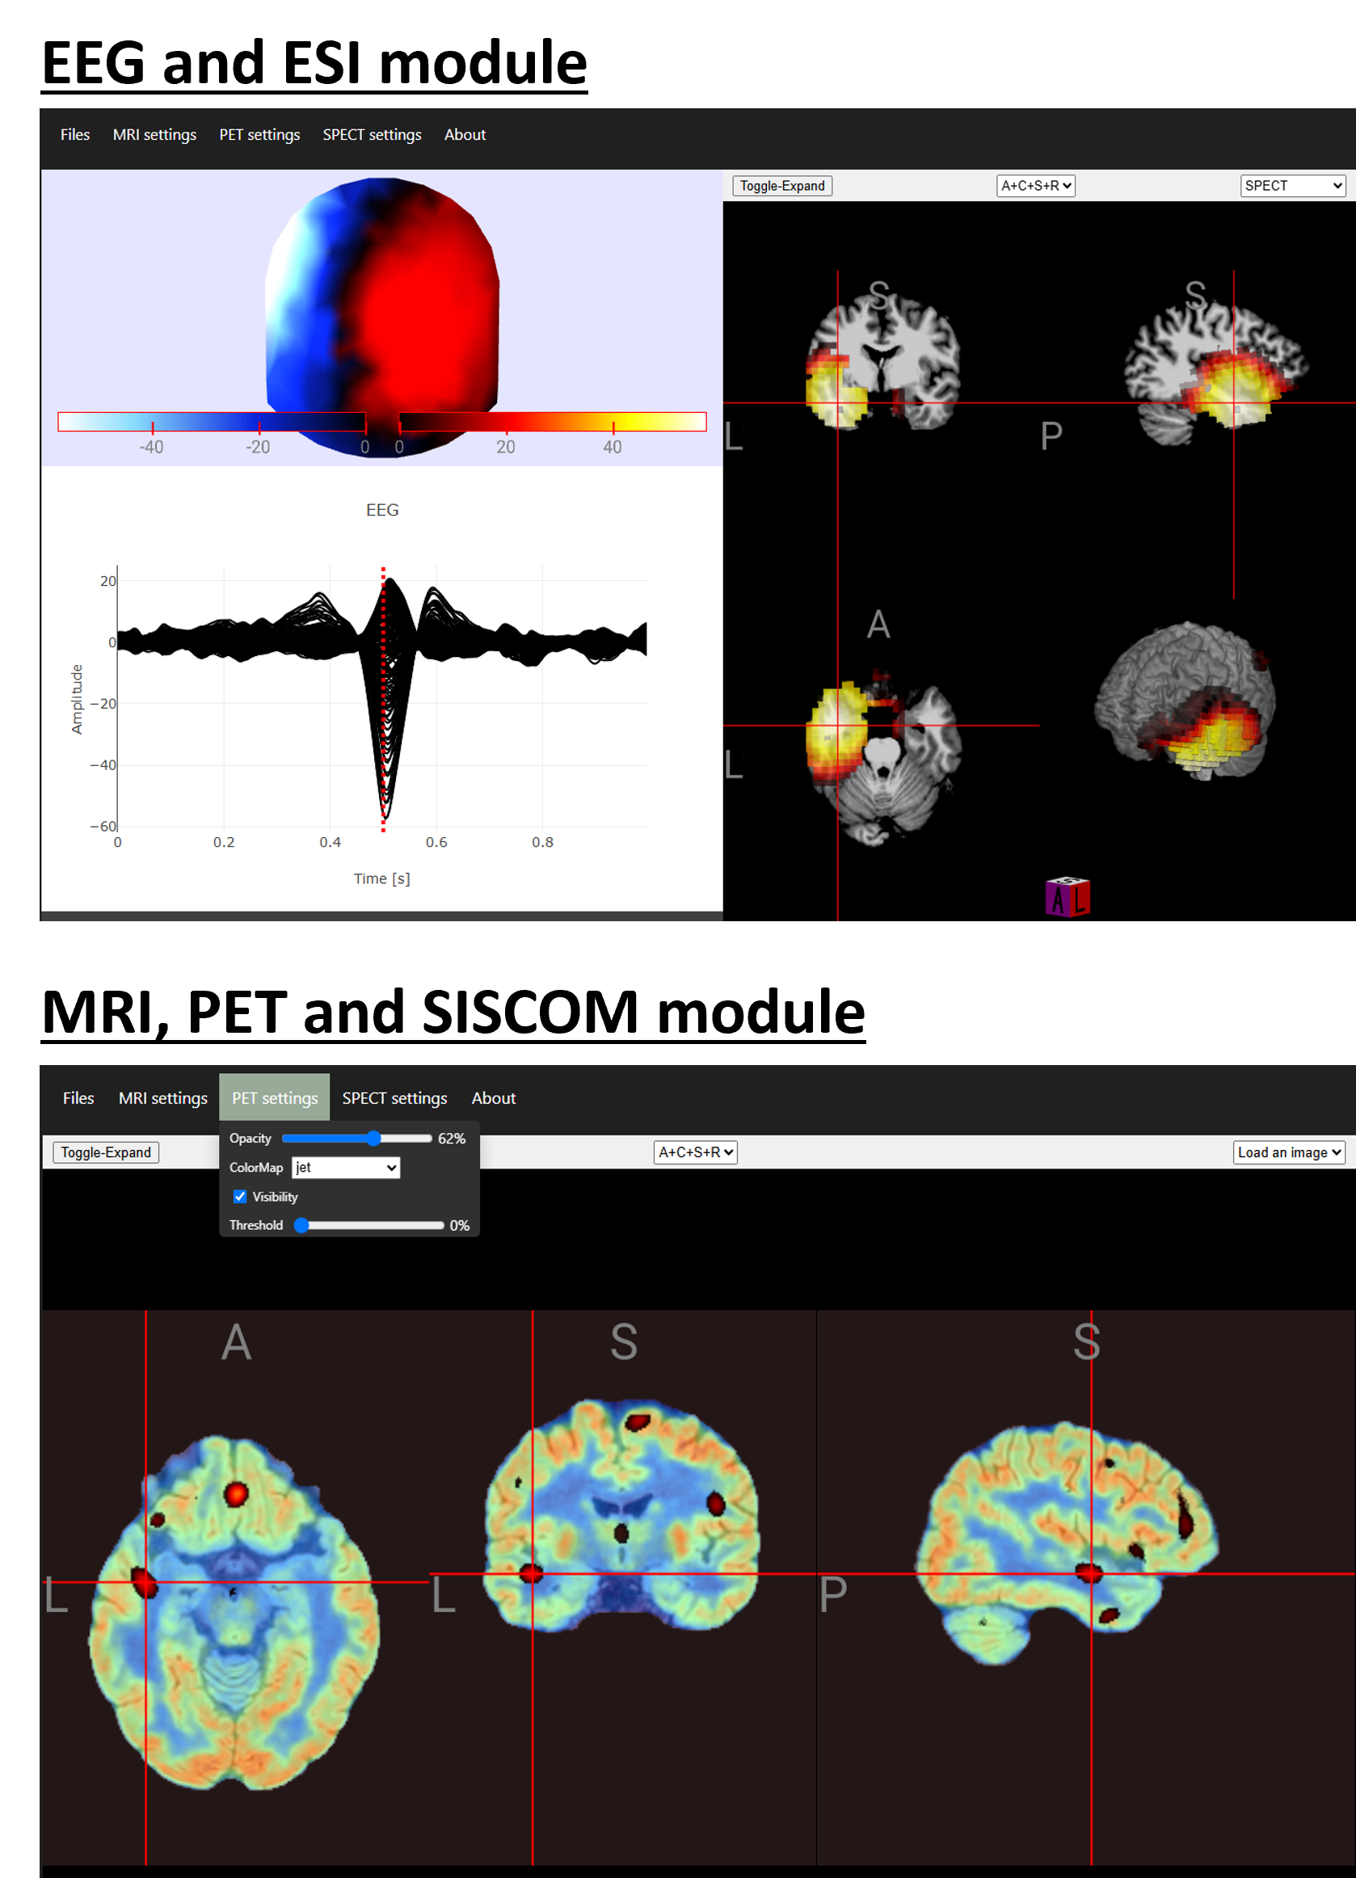Expand the Load an image dropdown
1356x1878 pixels.
[x=1287, y=1152]
